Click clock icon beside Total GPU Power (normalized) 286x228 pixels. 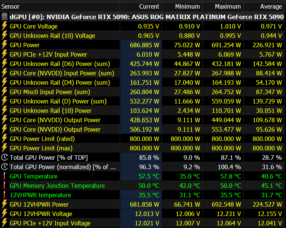pyautogui.click(x=5, y=167)
